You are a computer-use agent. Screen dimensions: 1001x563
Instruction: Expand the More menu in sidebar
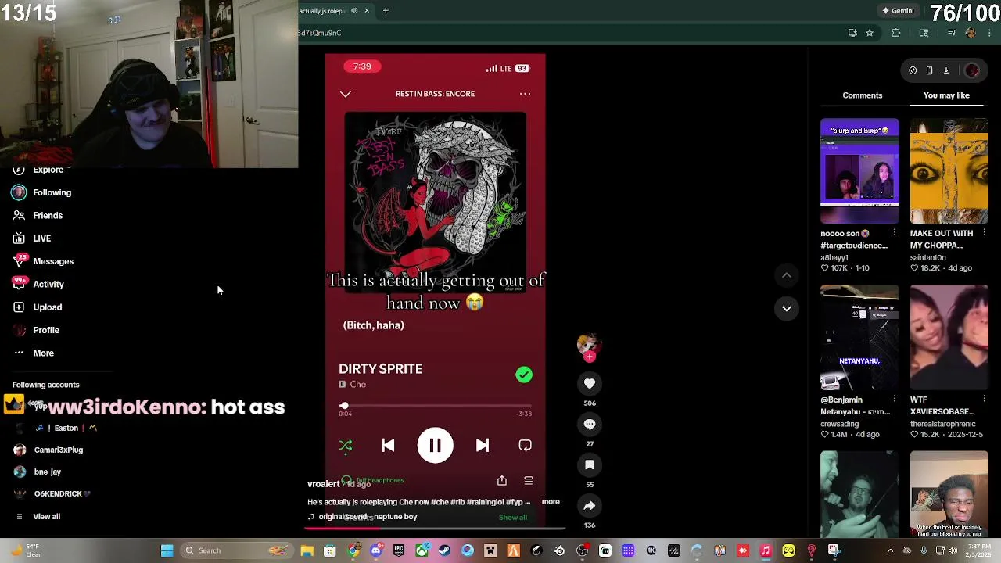tap(34, 353)
